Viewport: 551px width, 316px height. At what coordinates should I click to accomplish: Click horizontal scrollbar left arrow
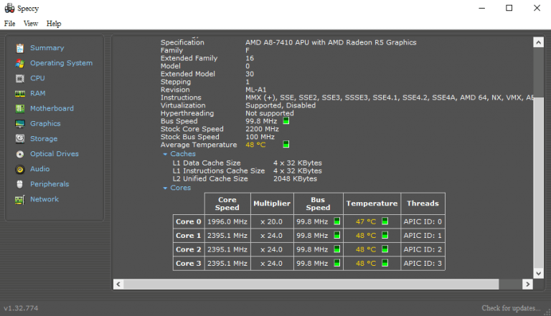click(x=118, y=284)
